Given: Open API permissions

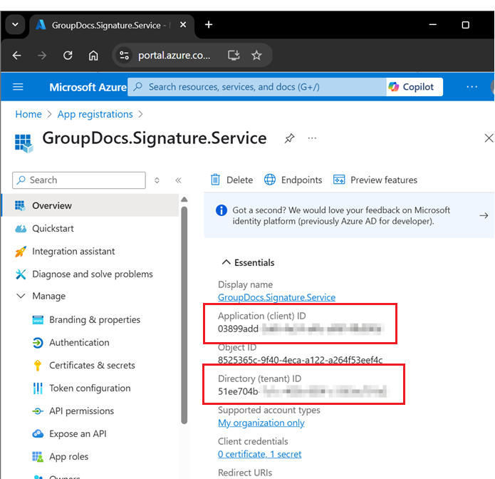Looking at the screenshot, I should [81, 411].
